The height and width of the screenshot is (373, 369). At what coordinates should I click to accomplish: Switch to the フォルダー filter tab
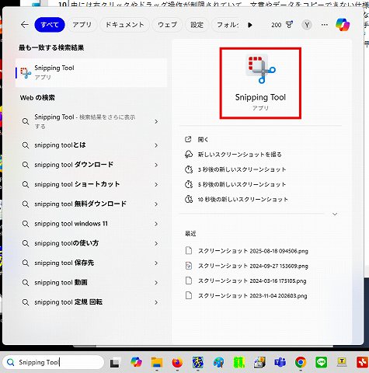(x=227, y=25)
